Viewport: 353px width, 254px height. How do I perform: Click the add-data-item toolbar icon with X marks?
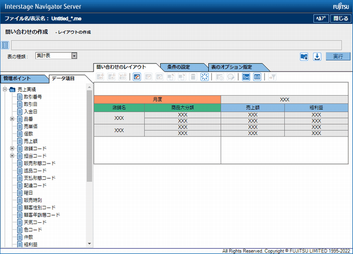[123, 77]
